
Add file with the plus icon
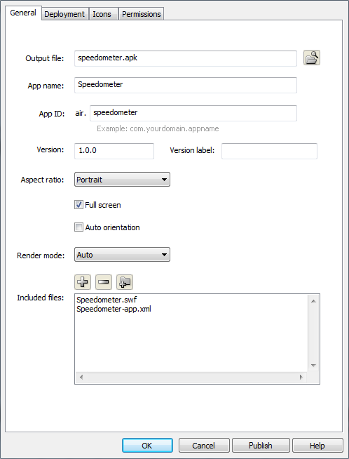click(83, 282)
